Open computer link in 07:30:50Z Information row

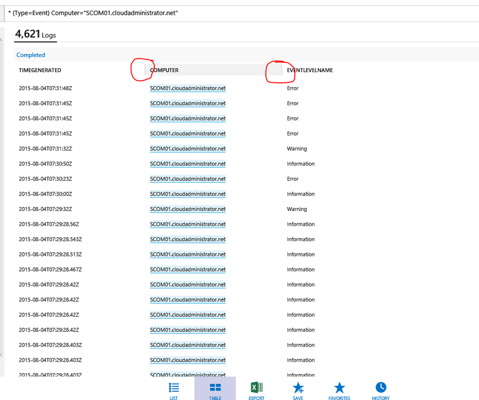(x=187, y=164)
